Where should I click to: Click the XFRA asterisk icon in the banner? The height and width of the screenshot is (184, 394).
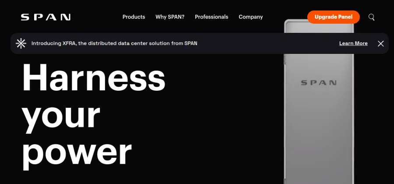(x=21, y=43)
